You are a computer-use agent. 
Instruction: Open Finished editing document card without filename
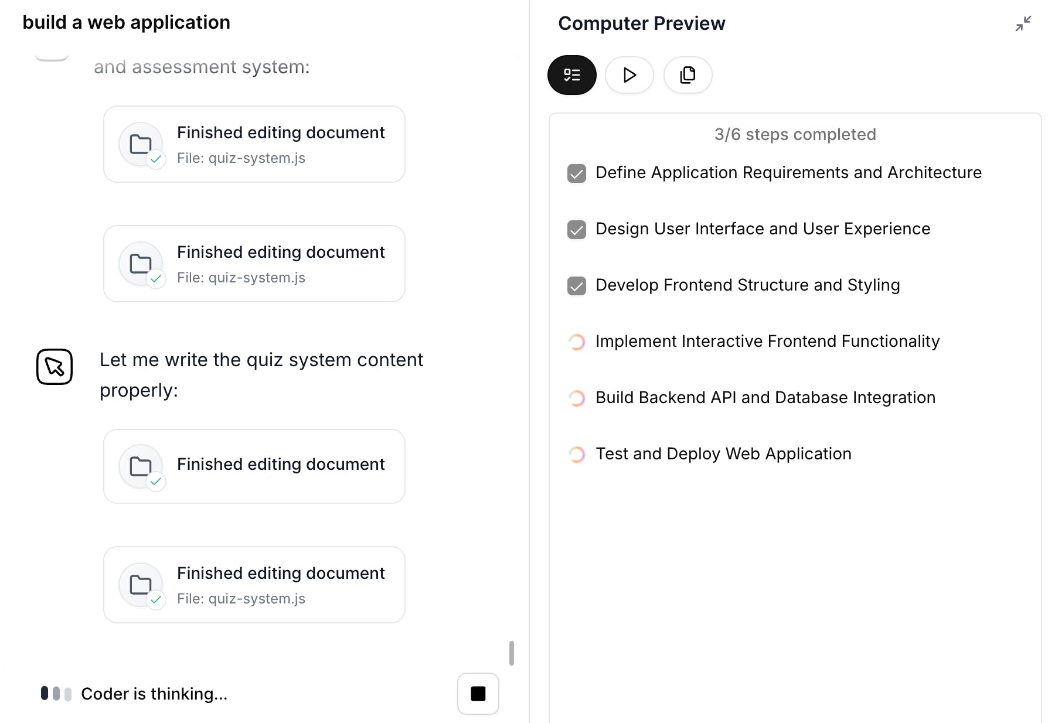[x=254, y=466]
